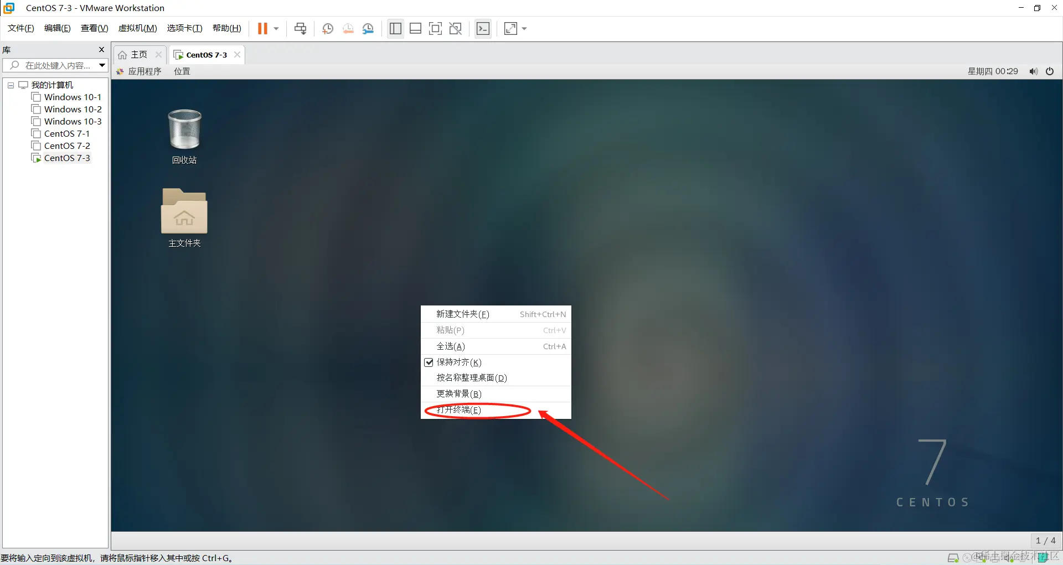
Task: Close the library (库) panel
Action: click(101, 50)
